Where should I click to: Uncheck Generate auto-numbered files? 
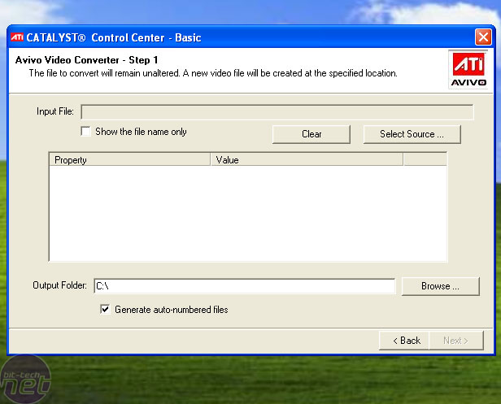[x=105, y=309]
